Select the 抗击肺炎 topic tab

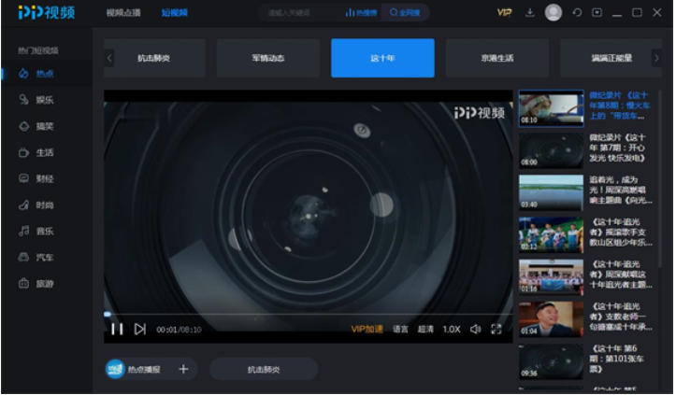[154, 58]
